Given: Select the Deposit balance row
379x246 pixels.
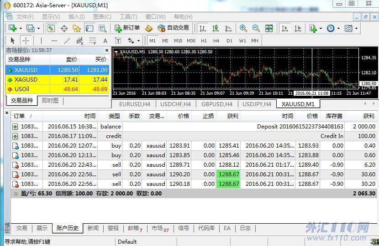Looking at the screenshot, I should (x=194, y=126).
